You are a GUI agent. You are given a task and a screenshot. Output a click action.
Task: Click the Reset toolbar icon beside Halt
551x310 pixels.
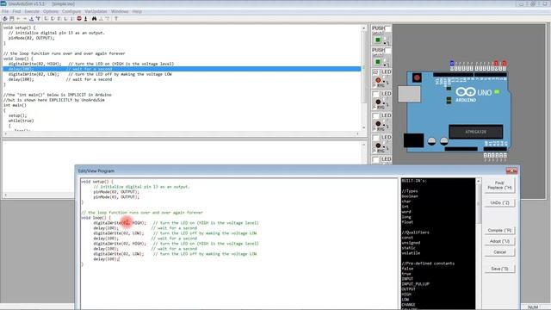coord(85,19)
